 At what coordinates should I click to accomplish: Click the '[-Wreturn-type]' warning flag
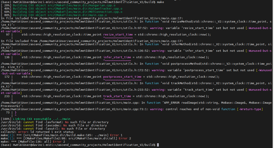pyautogui.click(x=250, y=109)
